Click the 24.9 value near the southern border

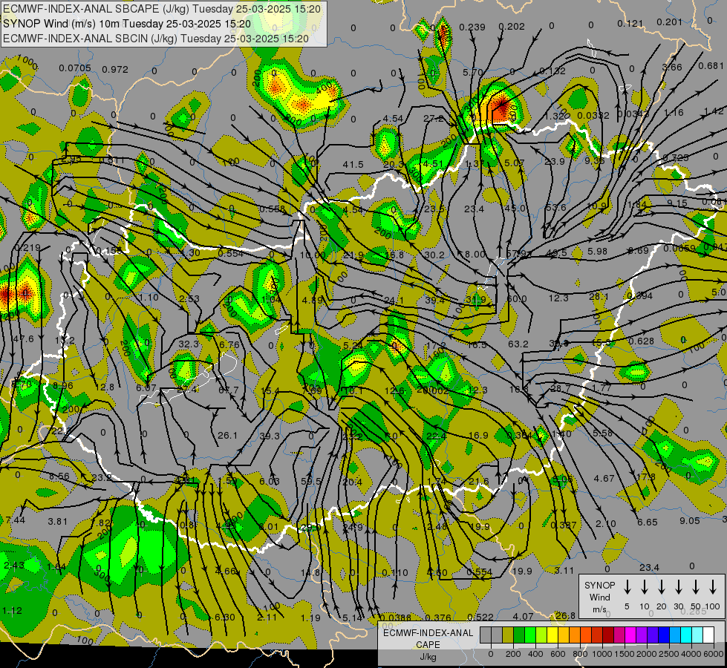point(353,527)
